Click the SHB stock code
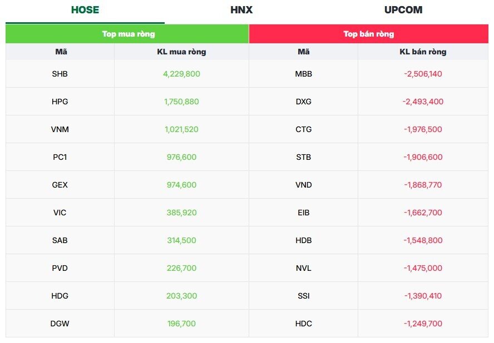Screen dimensions: 494x343 [60, 74]
